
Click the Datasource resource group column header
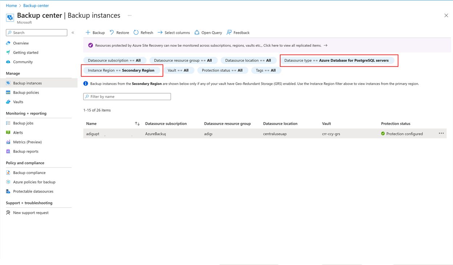tap(228, 124)
